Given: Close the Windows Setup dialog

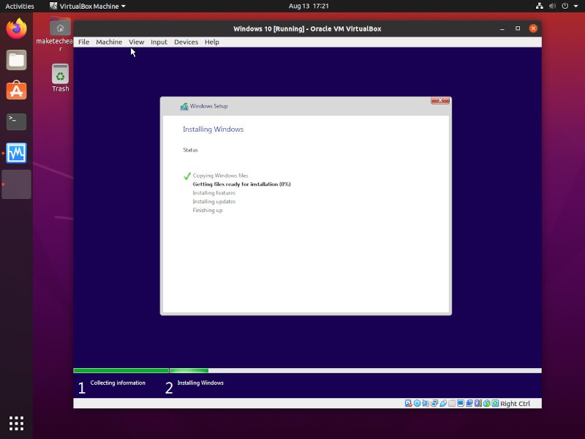Looking at the screenshot, I should pos(440,100).
